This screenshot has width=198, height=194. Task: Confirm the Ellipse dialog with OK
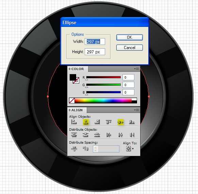[130, 37]
